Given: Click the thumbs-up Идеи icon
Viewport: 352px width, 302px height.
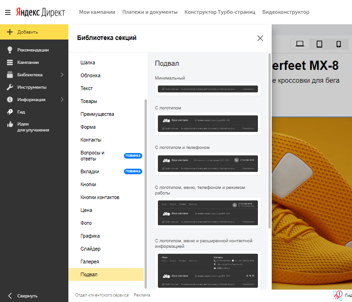Looking at the screenshot, I should pyautogui.click(x=10, y=124).
